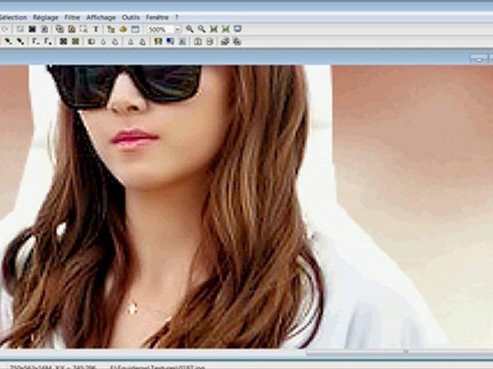This screenshot has height=369, width=493.
Task: Click the image size icon
Action: [x=60, y=30]
